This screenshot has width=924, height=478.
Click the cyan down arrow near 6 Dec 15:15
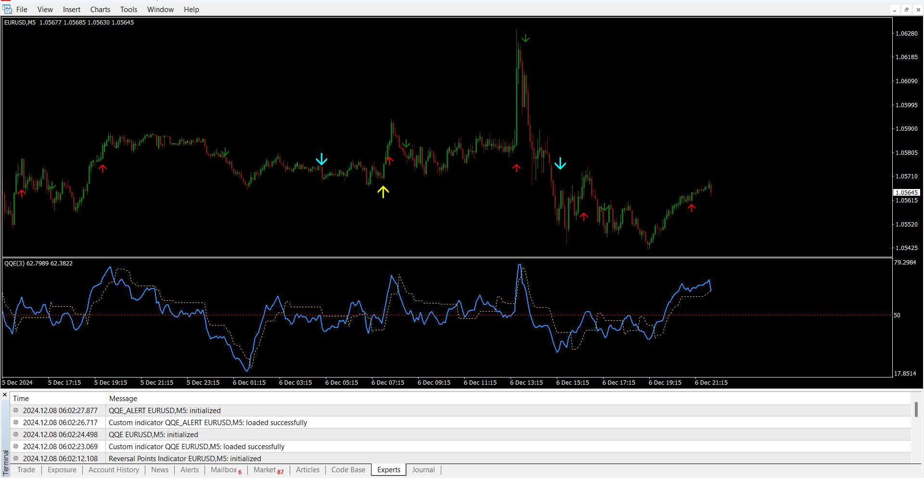560,164
